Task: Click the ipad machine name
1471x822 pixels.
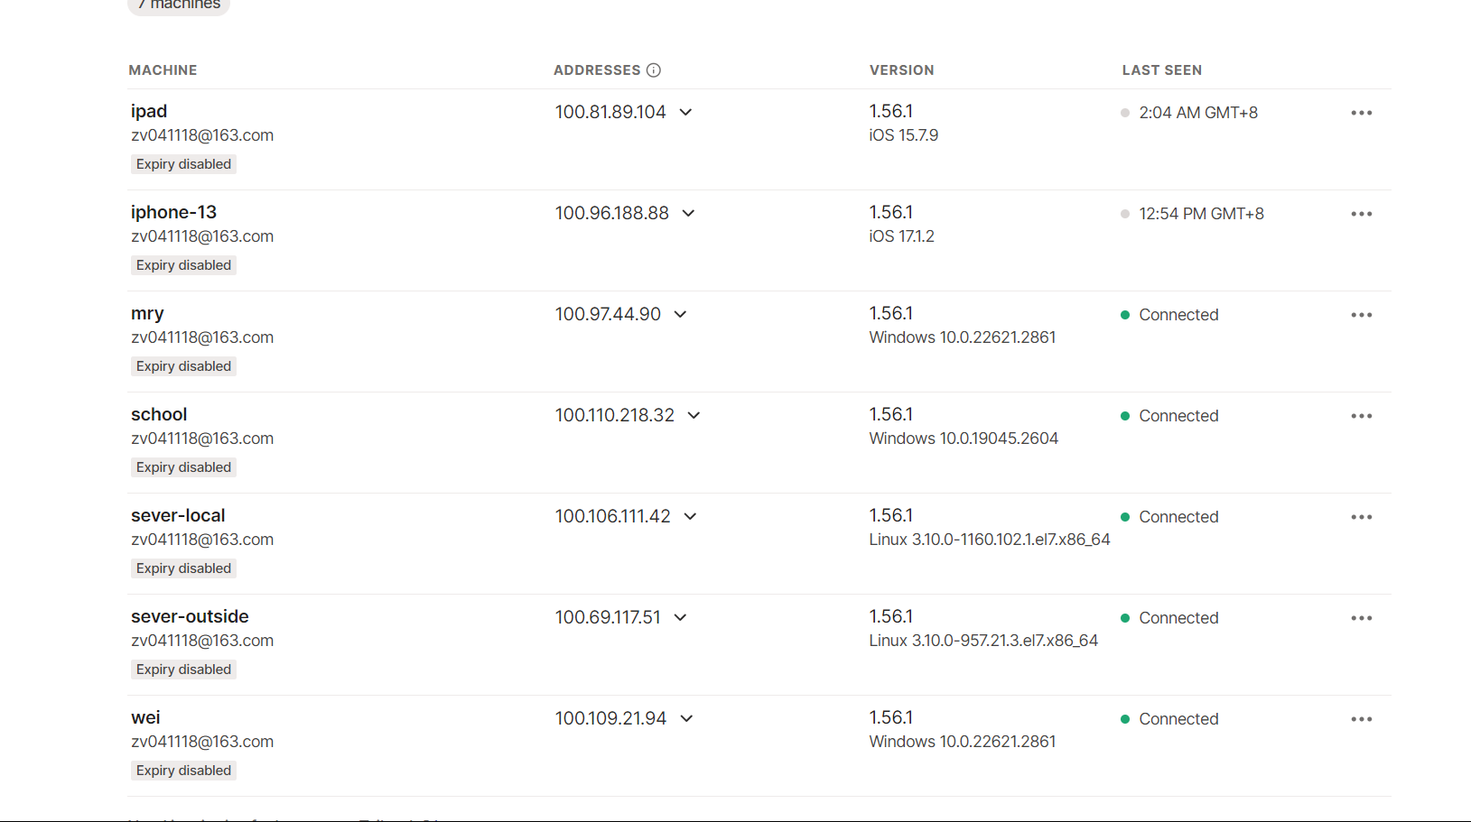Action: [149, 111]
